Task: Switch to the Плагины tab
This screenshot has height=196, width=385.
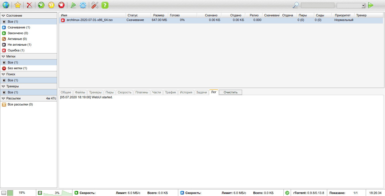Action: point(142,92)
